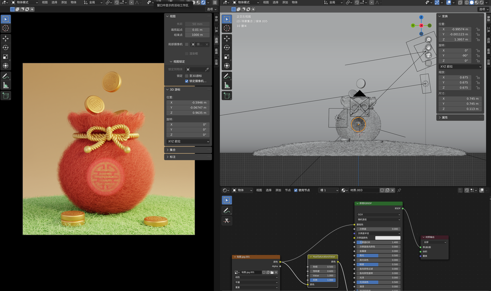Open 添加 menu in left viewport header
Screen dimensions: 491x291
pyautogui.click(x=64, y=2)
